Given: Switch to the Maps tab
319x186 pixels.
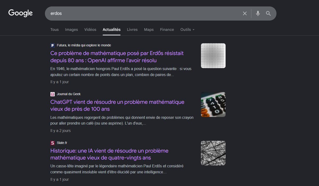Looking at the screenshot, I should click(149, 30).
